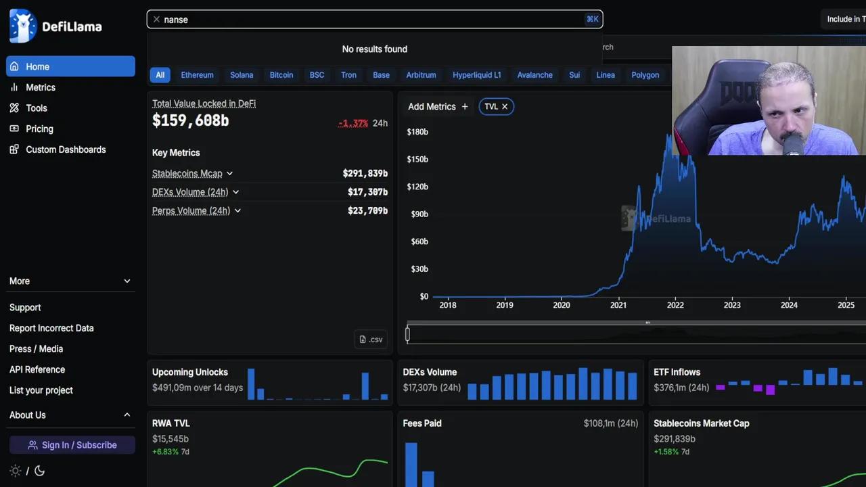Click the $159,608b TVL value
The width and height of the screenshot is (866, 487).
(191, 121)
